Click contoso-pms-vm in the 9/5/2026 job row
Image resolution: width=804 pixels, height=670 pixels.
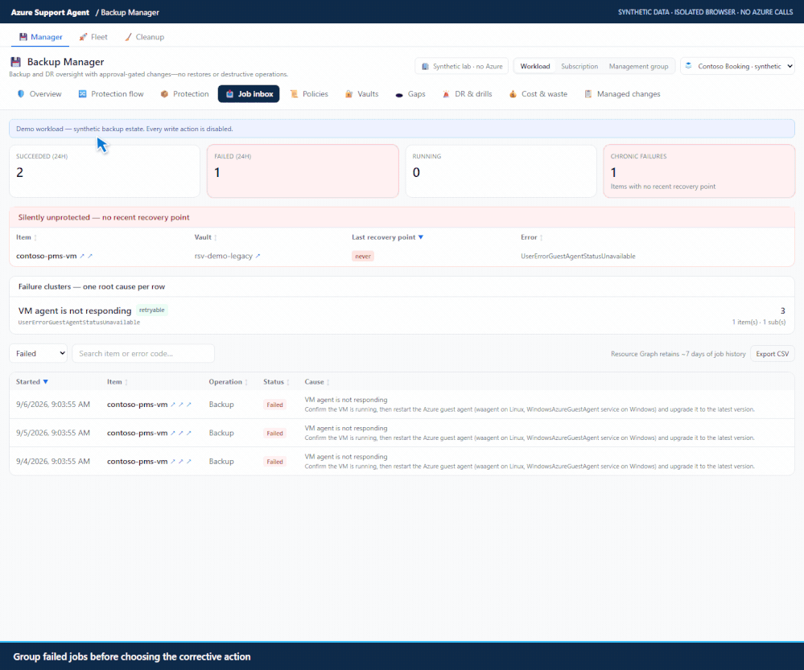click(x=138, y=434)
